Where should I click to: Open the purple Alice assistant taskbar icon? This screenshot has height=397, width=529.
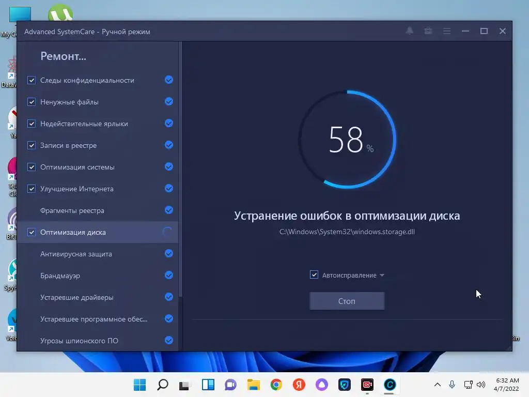click(321, 385)
